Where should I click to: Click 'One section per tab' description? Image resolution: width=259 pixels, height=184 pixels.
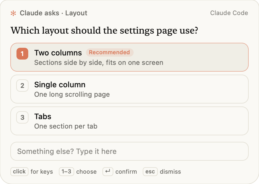click(66, 126)
